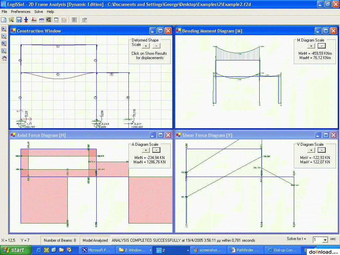The height and width of the screenshot is (255, 340).
Task: Click the zoom in magnifier tool
Action: coord(4,29)
